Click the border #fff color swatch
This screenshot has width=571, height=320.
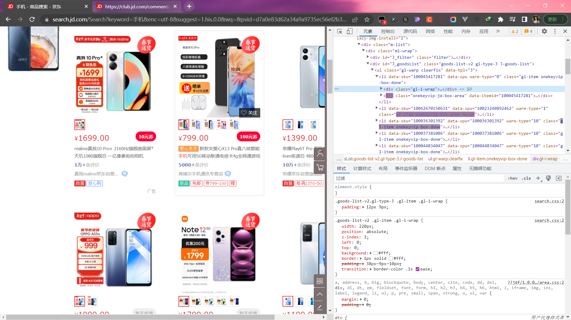pyautogui.click(x=391, y=259)
